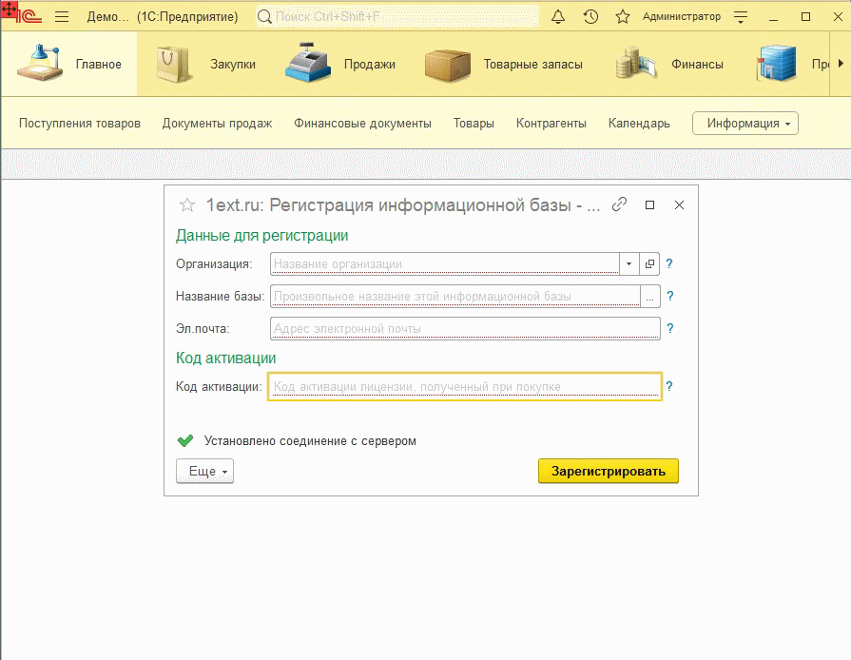
Task: Select the Закупки shopping bag icon
Action: [171, 63]
